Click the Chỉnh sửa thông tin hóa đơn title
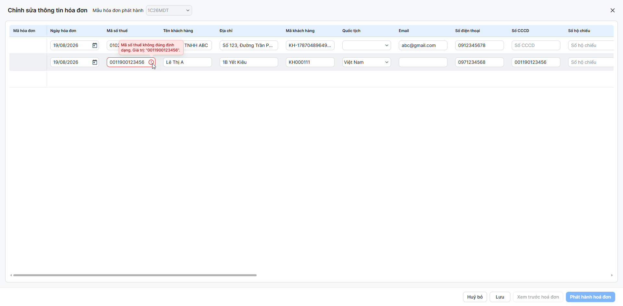 click(x=48, y=10)
